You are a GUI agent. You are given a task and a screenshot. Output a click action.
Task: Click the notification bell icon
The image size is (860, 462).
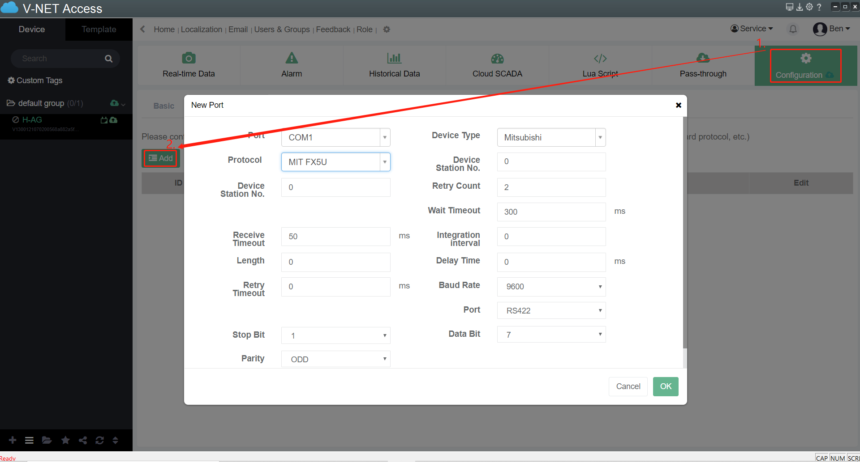(793, 29)
